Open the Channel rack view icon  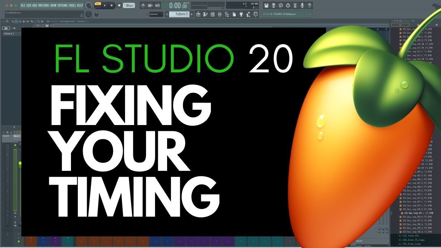tap(213, 14)
